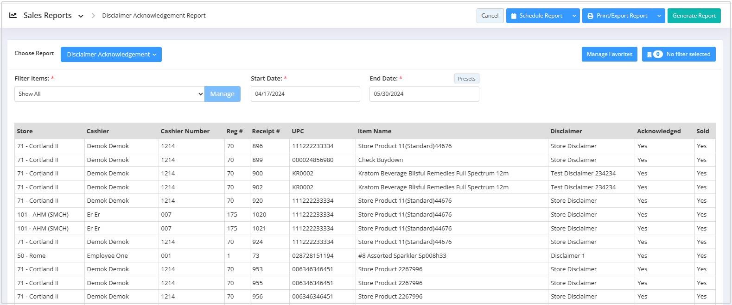The height and width of the screenshot is (305, 732).
Task: Click the Generate Report button
Action: click(694, 16)
